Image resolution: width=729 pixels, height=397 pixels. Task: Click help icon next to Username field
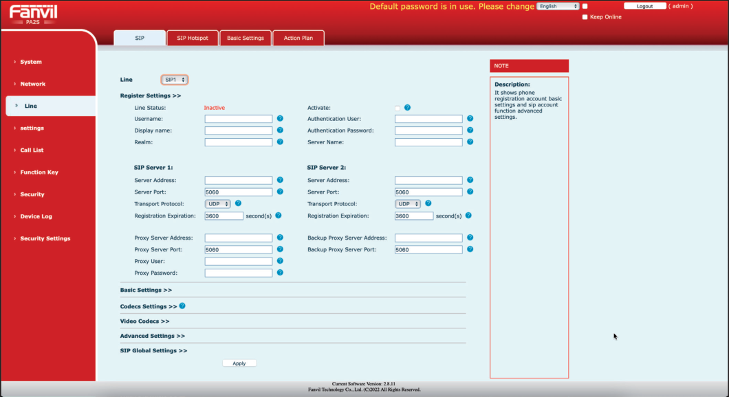(x=280, y=119)
